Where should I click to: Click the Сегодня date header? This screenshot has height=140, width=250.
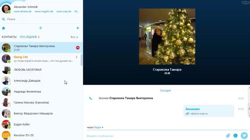(165, 91)
